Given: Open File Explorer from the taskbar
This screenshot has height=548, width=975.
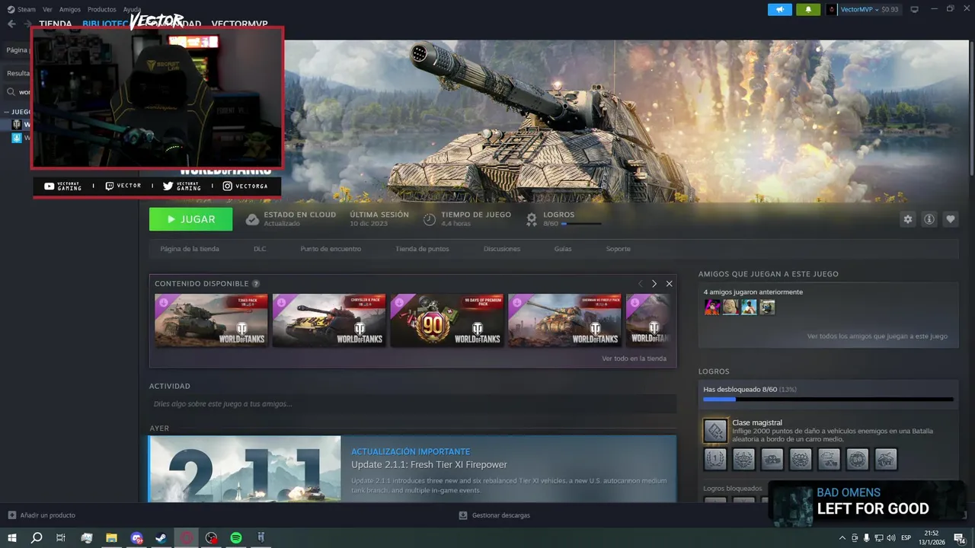Looking at the screenshot, I should point(111,537).
